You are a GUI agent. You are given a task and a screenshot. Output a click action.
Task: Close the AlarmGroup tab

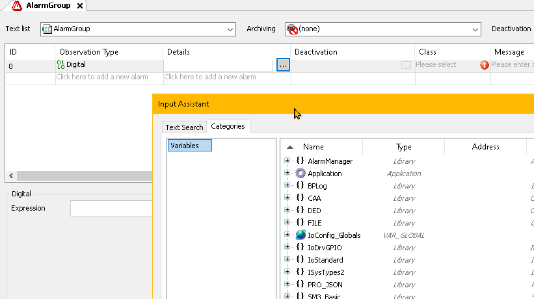(x=80, y=6)
